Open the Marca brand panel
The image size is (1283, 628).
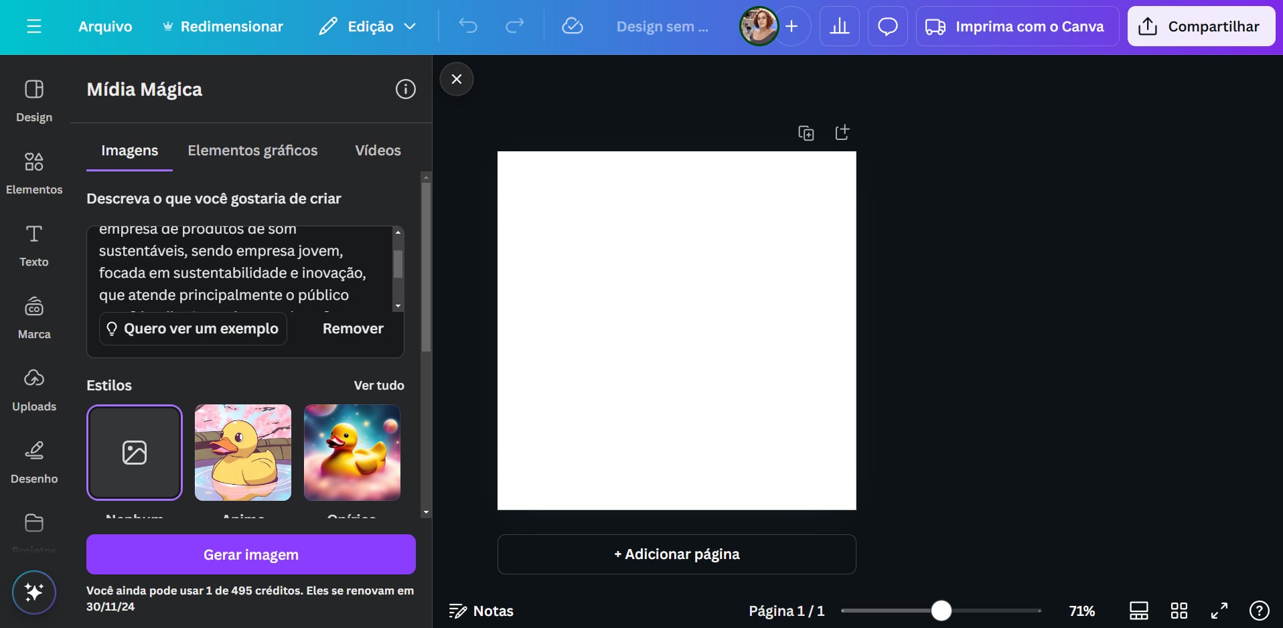[x=33, y=317]
